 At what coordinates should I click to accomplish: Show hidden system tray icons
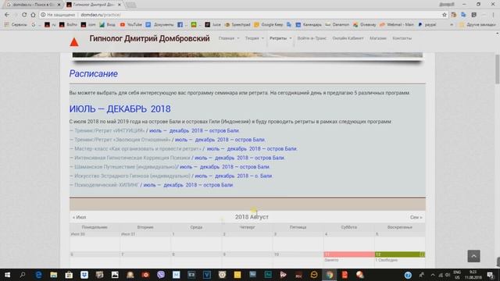[432, 275]
